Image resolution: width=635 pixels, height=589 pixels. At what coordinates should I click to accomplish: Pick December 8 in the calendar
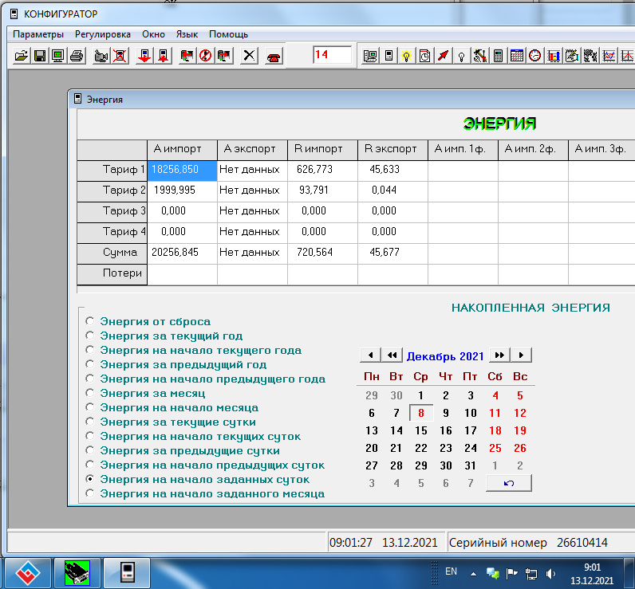pyautogui.click(x=421, y=413)
